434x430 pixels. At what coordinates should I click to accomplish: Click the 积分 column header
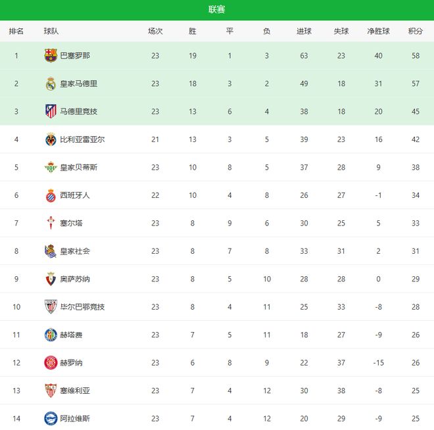[x=416, y=31]
